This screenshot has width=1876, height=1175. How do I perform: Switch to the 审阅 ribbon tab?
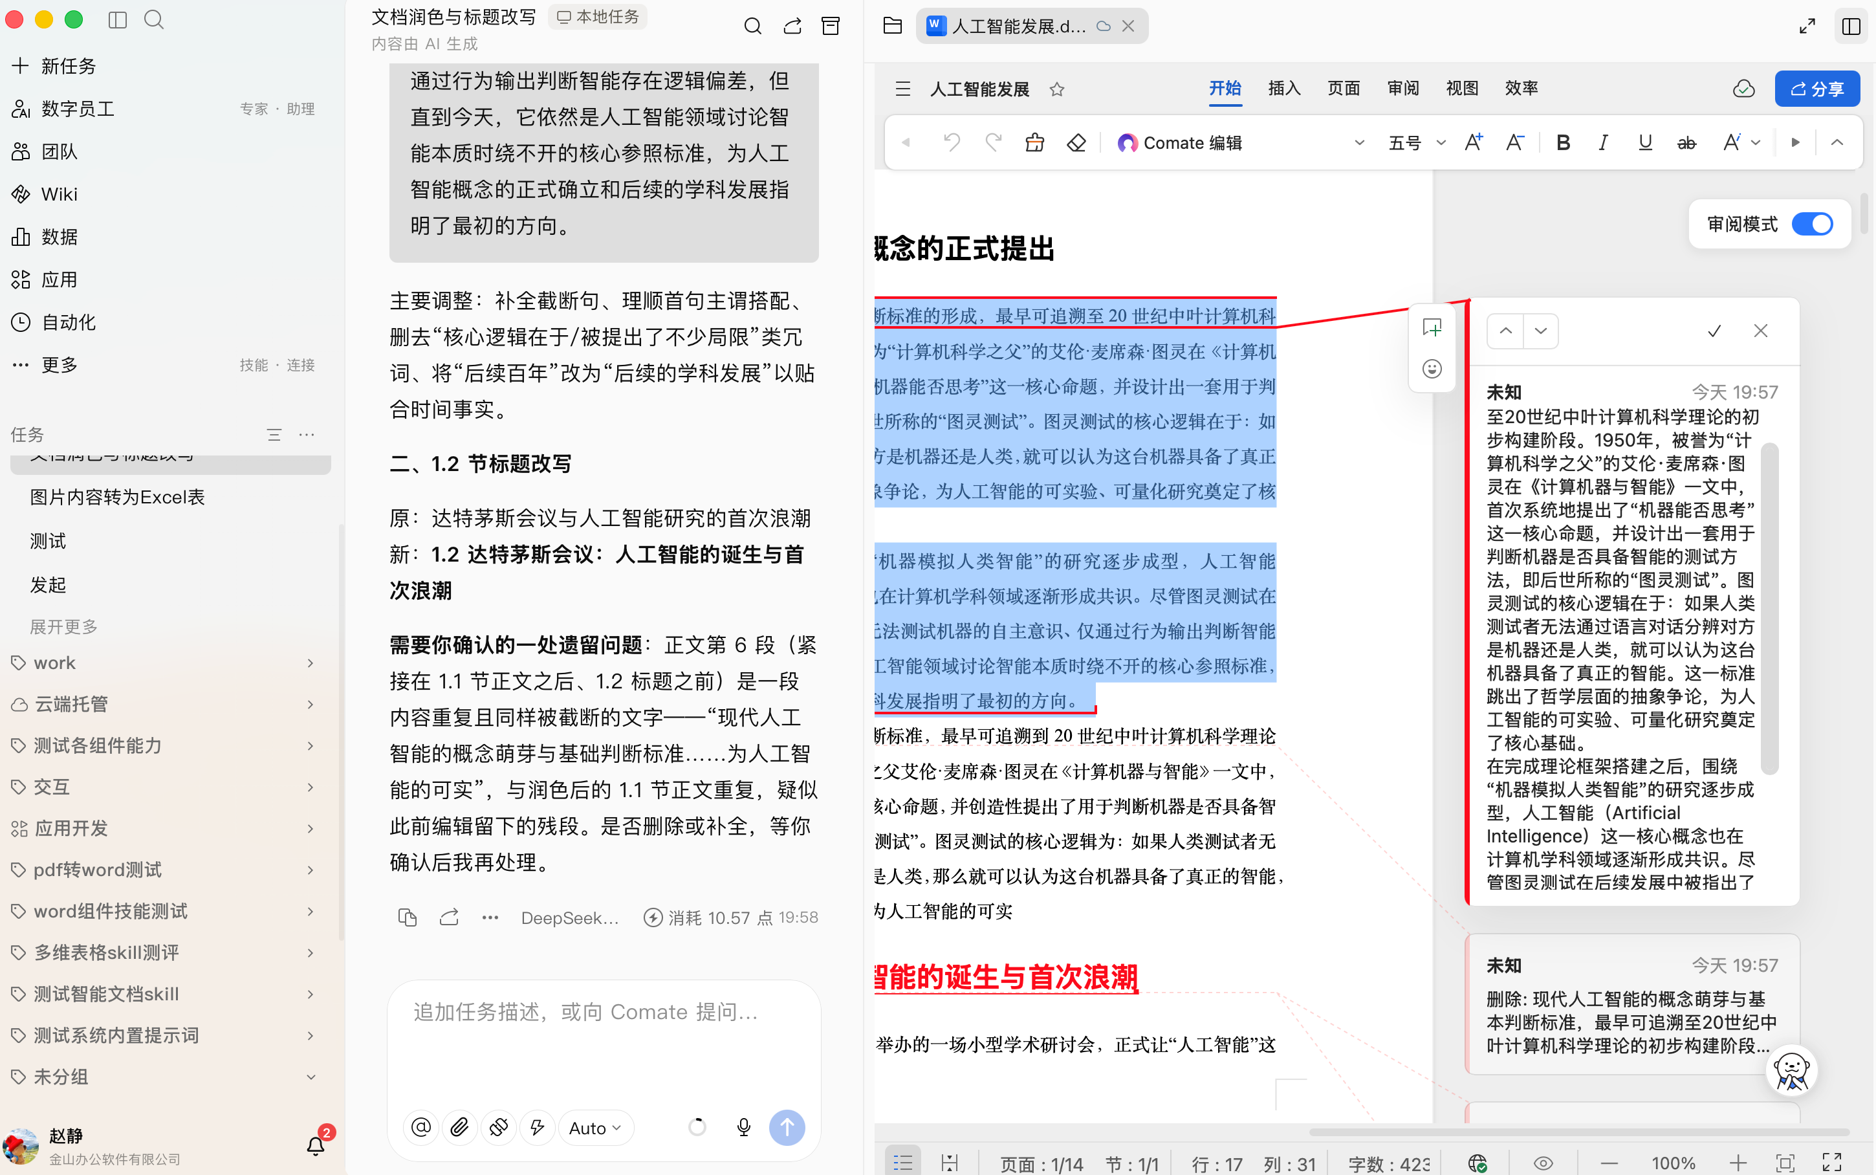[1403, 88]
